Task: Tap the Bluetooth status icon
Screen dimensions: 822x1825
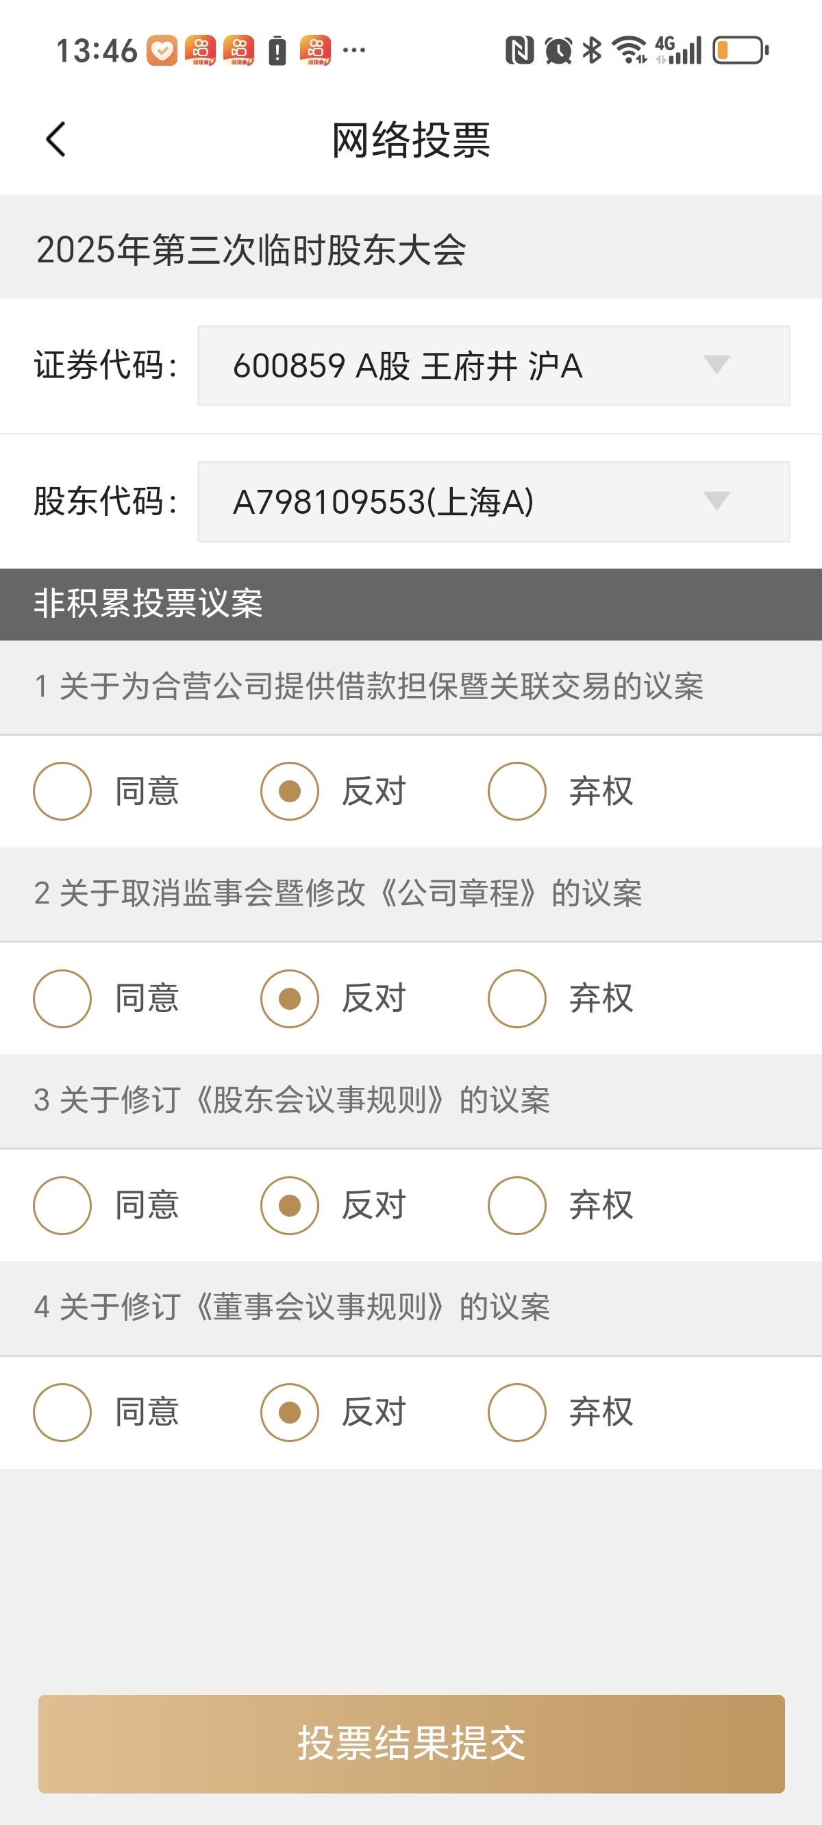Action: [592, 50]
